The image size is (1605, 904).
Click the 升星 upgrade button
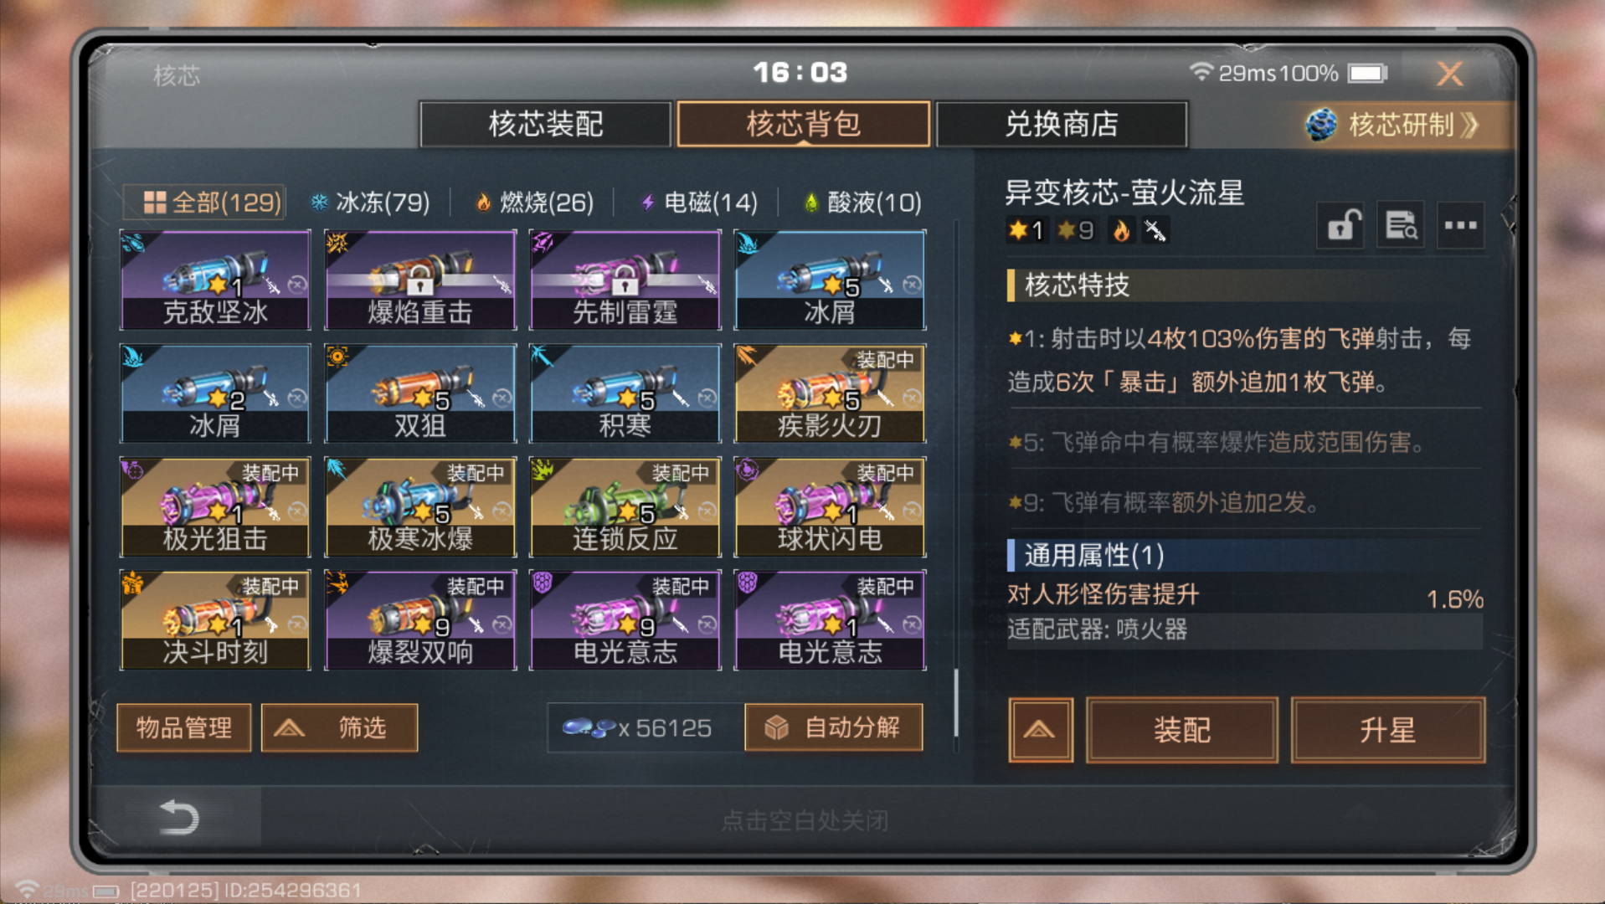coord(1387,730)
